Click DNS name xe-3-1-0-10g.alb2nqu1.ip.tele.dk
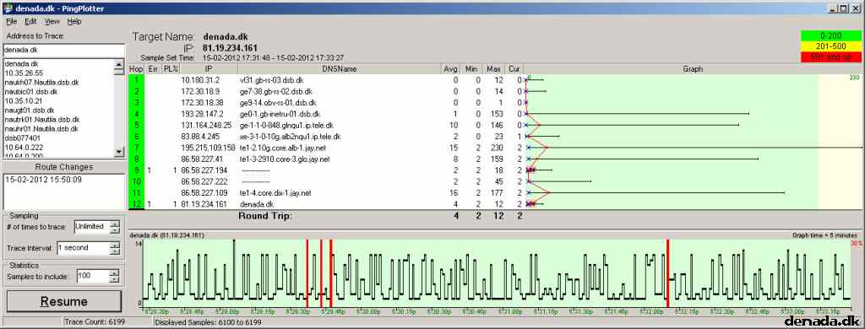Viewport: 865px width, 329px height. [x=291, y=136]
